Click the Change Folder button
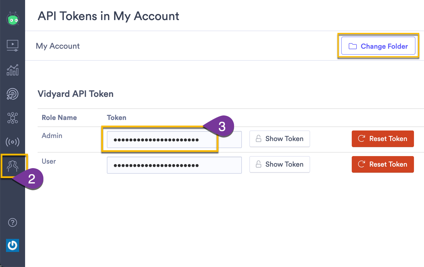This screenshot has height=267, width=424. pos(378,46)
